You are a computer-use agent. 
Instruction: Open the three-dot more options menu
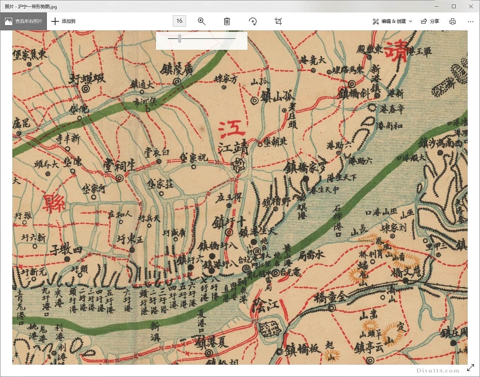click(471, 21)
